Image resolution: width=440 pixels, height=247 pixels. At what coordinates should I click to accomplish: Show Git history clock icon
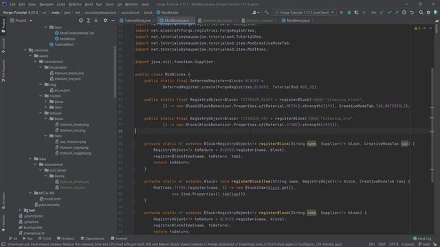pyautogui.click(x=404, y=12)
